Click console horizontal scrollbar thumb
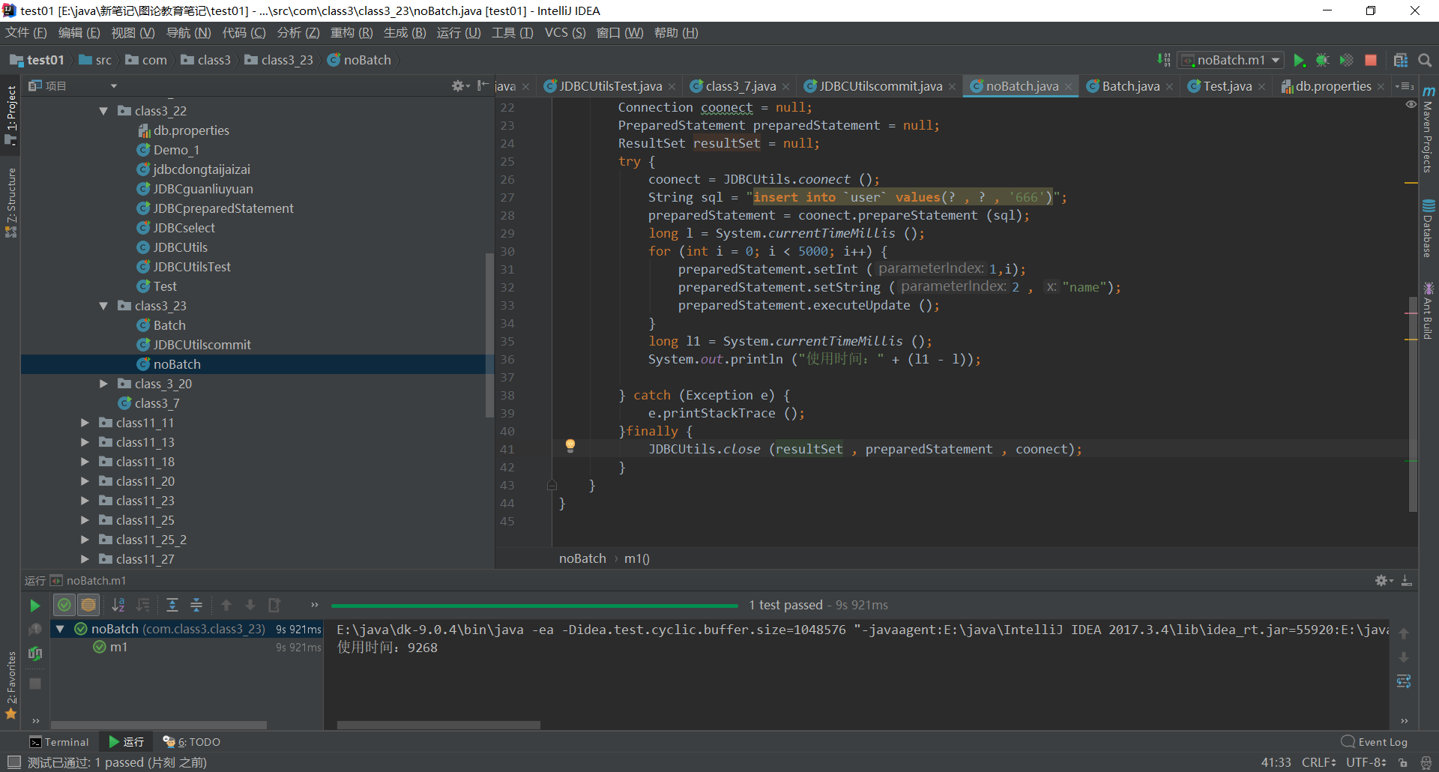Screen dimensions: 1439x772 pyautogui.click(x=438, y=725)
